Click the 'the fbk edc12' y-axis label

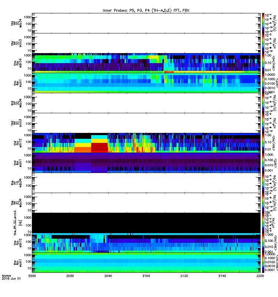18,243
